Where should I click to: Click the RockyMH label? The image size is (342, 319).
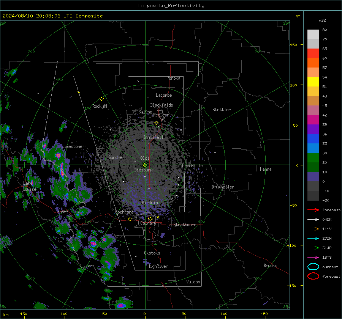point(100,106)
